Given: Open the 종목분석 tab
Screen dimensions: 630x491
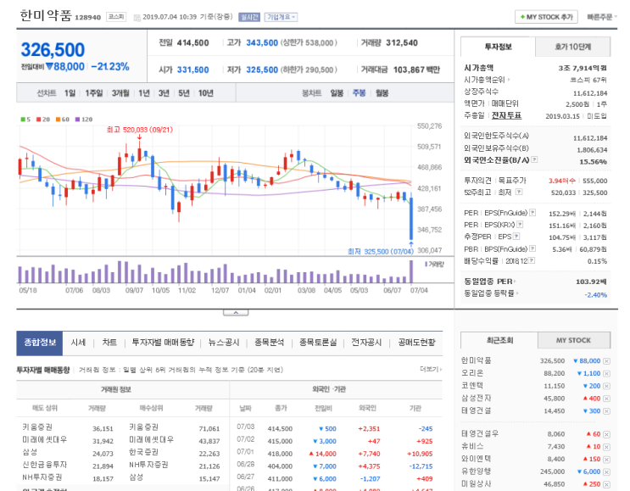Looking at the screenshot, I should pyautogui.click(x=269, y=343).
